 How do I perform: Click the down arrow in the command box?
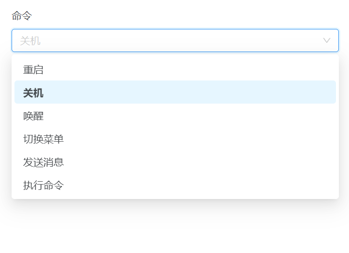point(327,40)
